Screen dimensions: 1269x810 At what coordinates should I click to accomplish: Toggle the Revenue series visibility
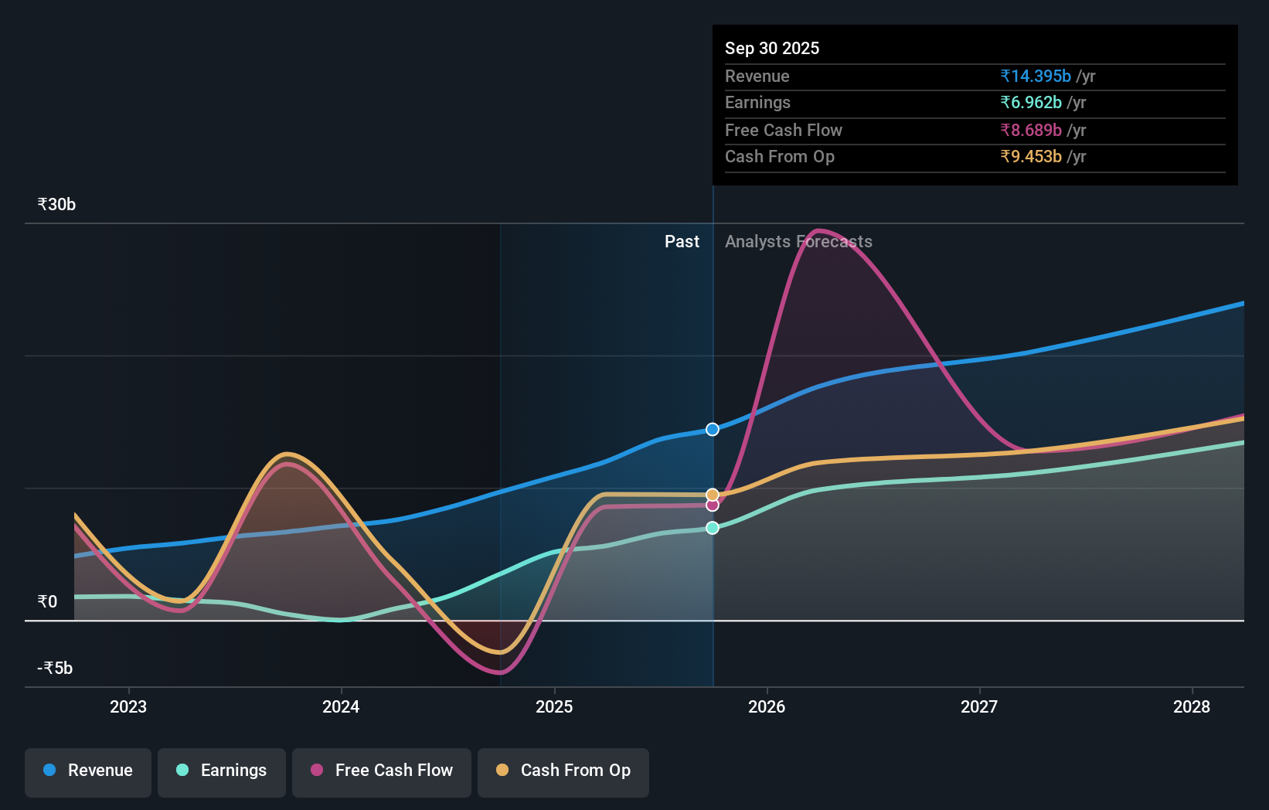[x=87, y=771]
